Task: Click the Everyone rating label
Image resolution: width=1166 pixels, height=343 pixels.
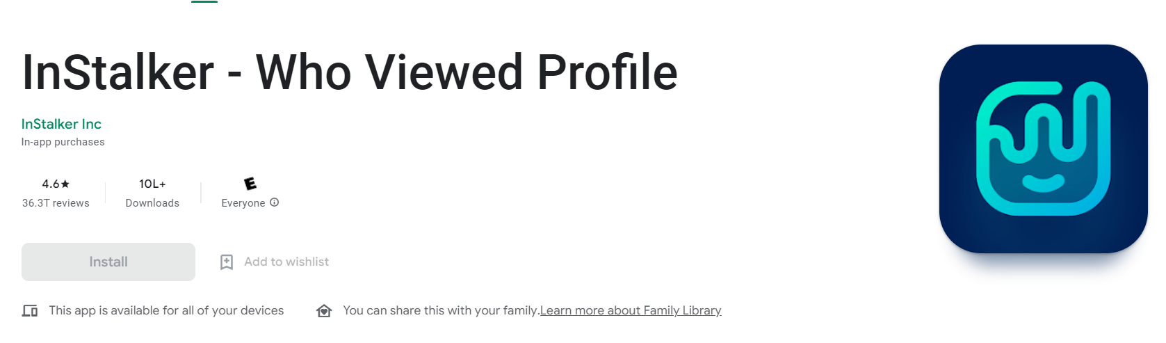Action: [243, 203]
